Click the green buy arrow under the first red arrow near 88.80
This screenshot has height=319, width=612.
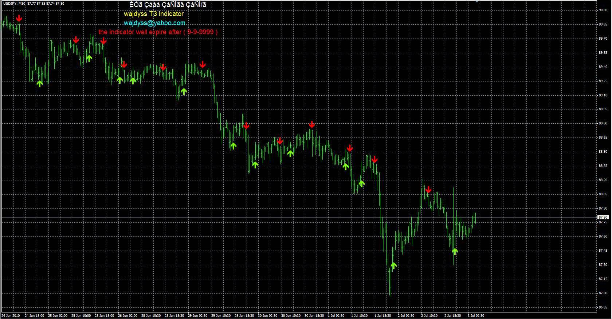(x=255, y=165)
